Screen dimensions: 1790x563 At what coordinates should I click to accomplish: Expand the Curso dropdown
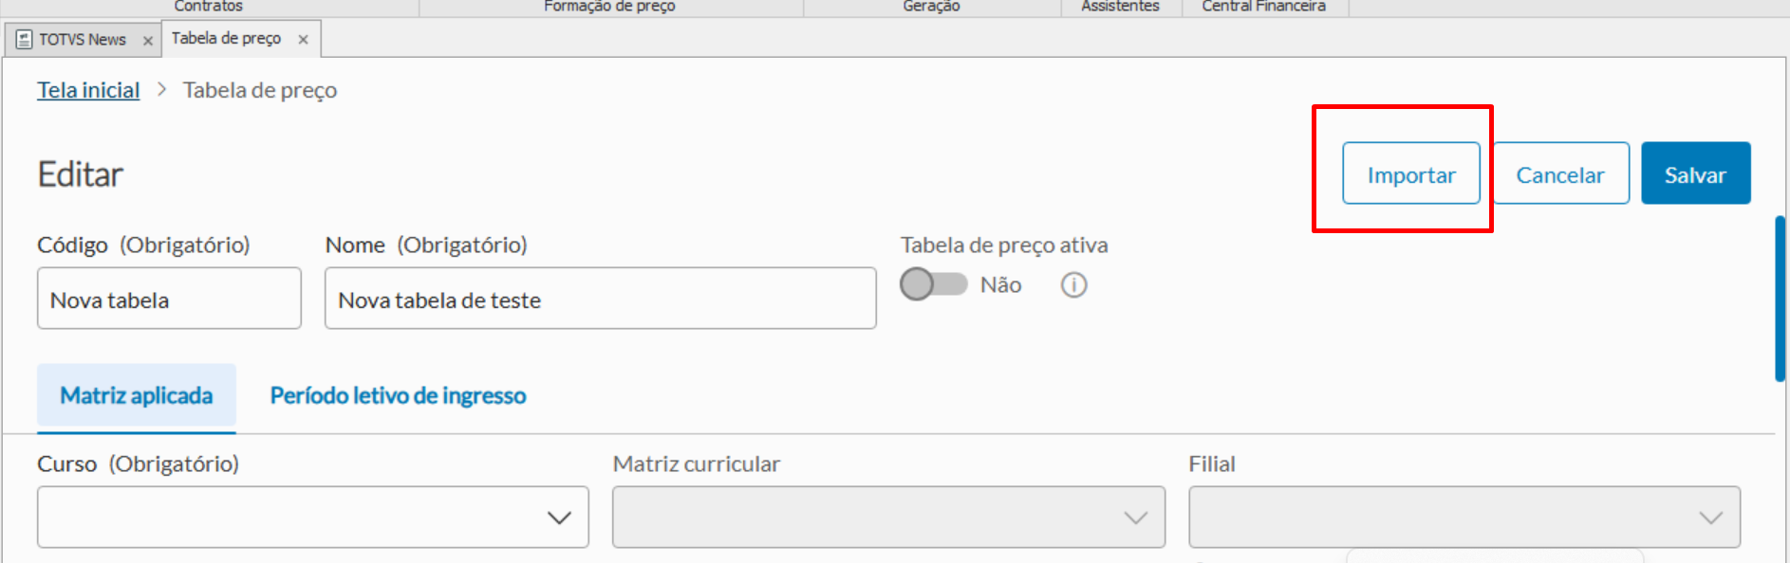[559, 518]
